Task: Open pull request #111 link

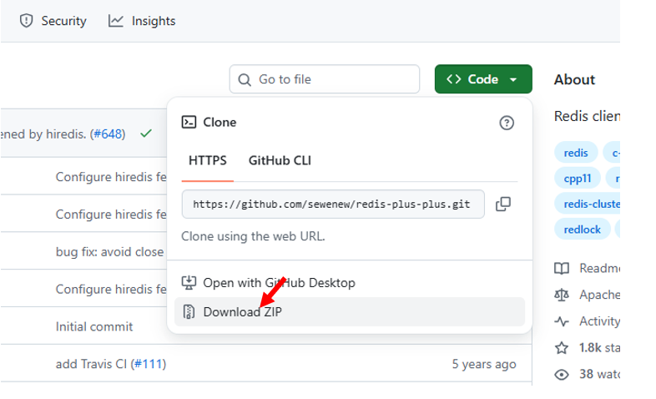Action: point(149,364)
